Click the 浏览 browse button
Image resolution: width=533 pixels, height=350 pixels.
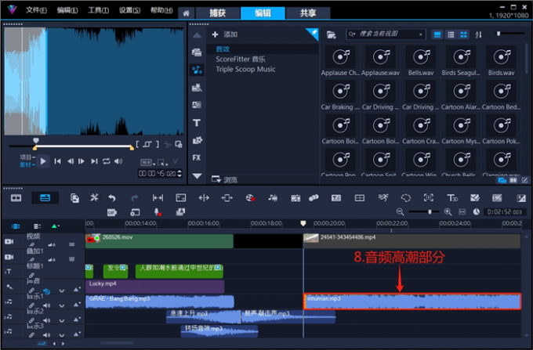point(224,179)
